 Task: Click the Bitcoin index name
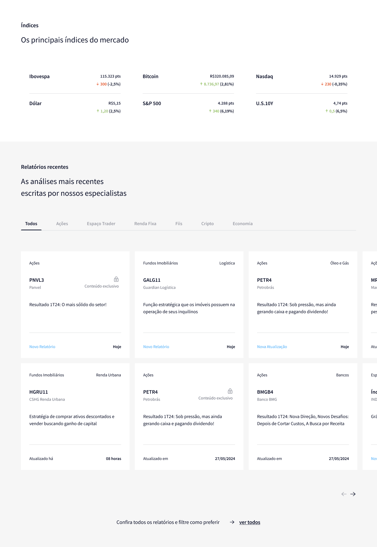pyautogui.click(x=151, y=77)
